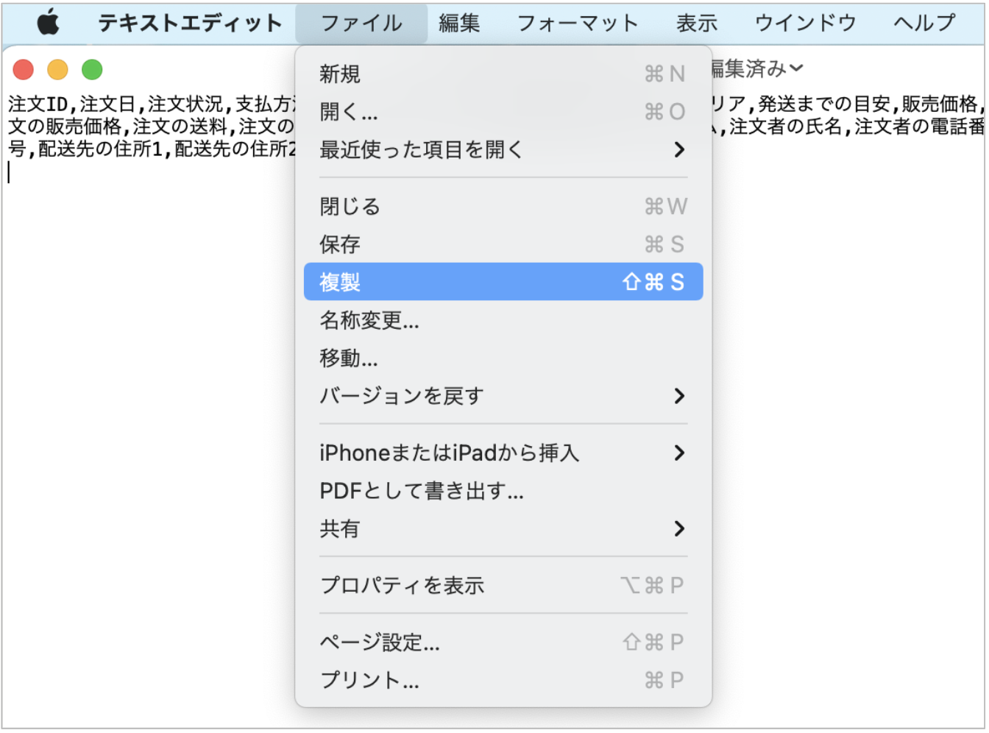Choose 新規 to create a document
The image size is (989, 733).
[503, 74]
